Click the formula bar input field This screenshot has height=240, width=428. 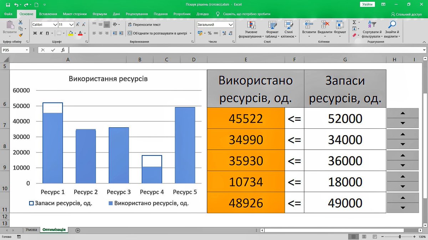[247, 50]
